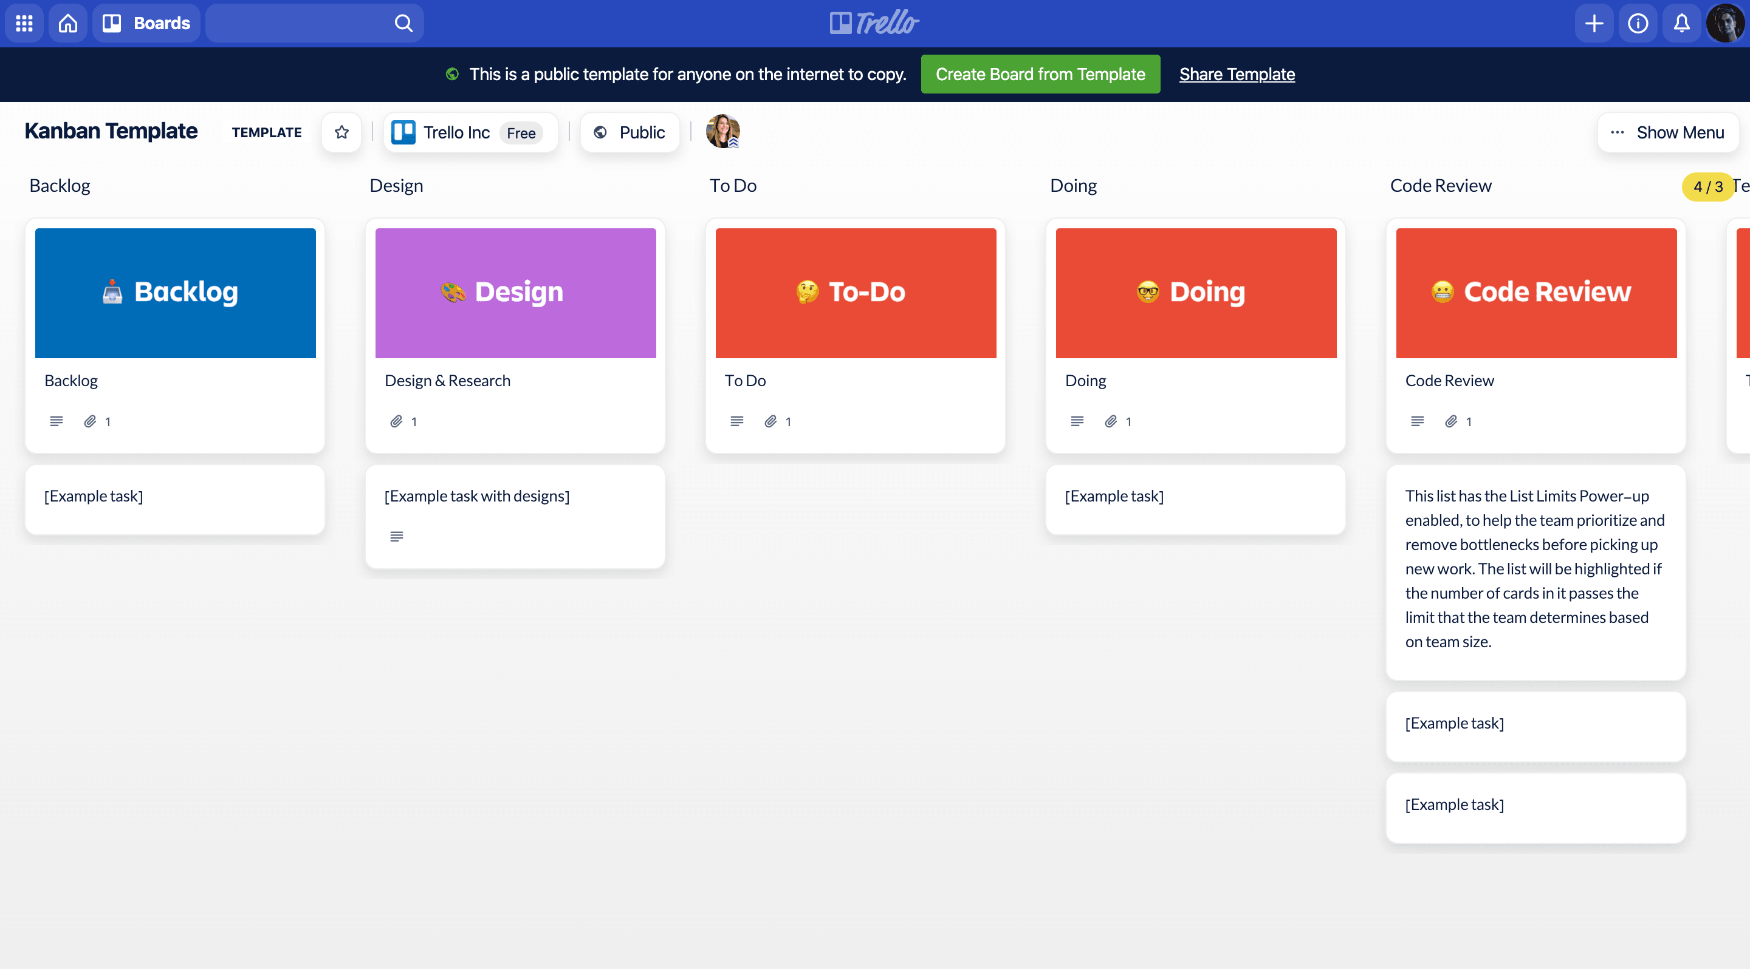
Task: Click the Trello logo in header
Action: tap(874, 23)
